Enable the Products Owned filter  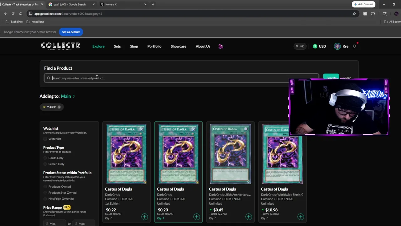coord(45,186)
